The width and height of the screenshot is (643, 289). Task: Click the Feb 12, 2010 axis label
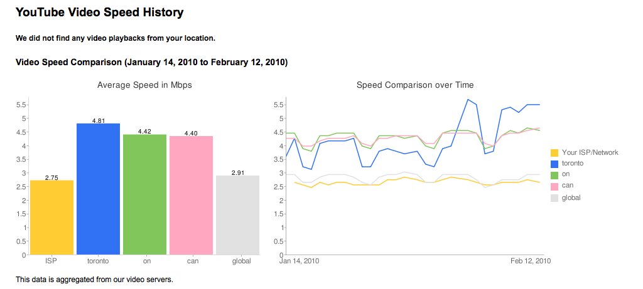point(531,261)
